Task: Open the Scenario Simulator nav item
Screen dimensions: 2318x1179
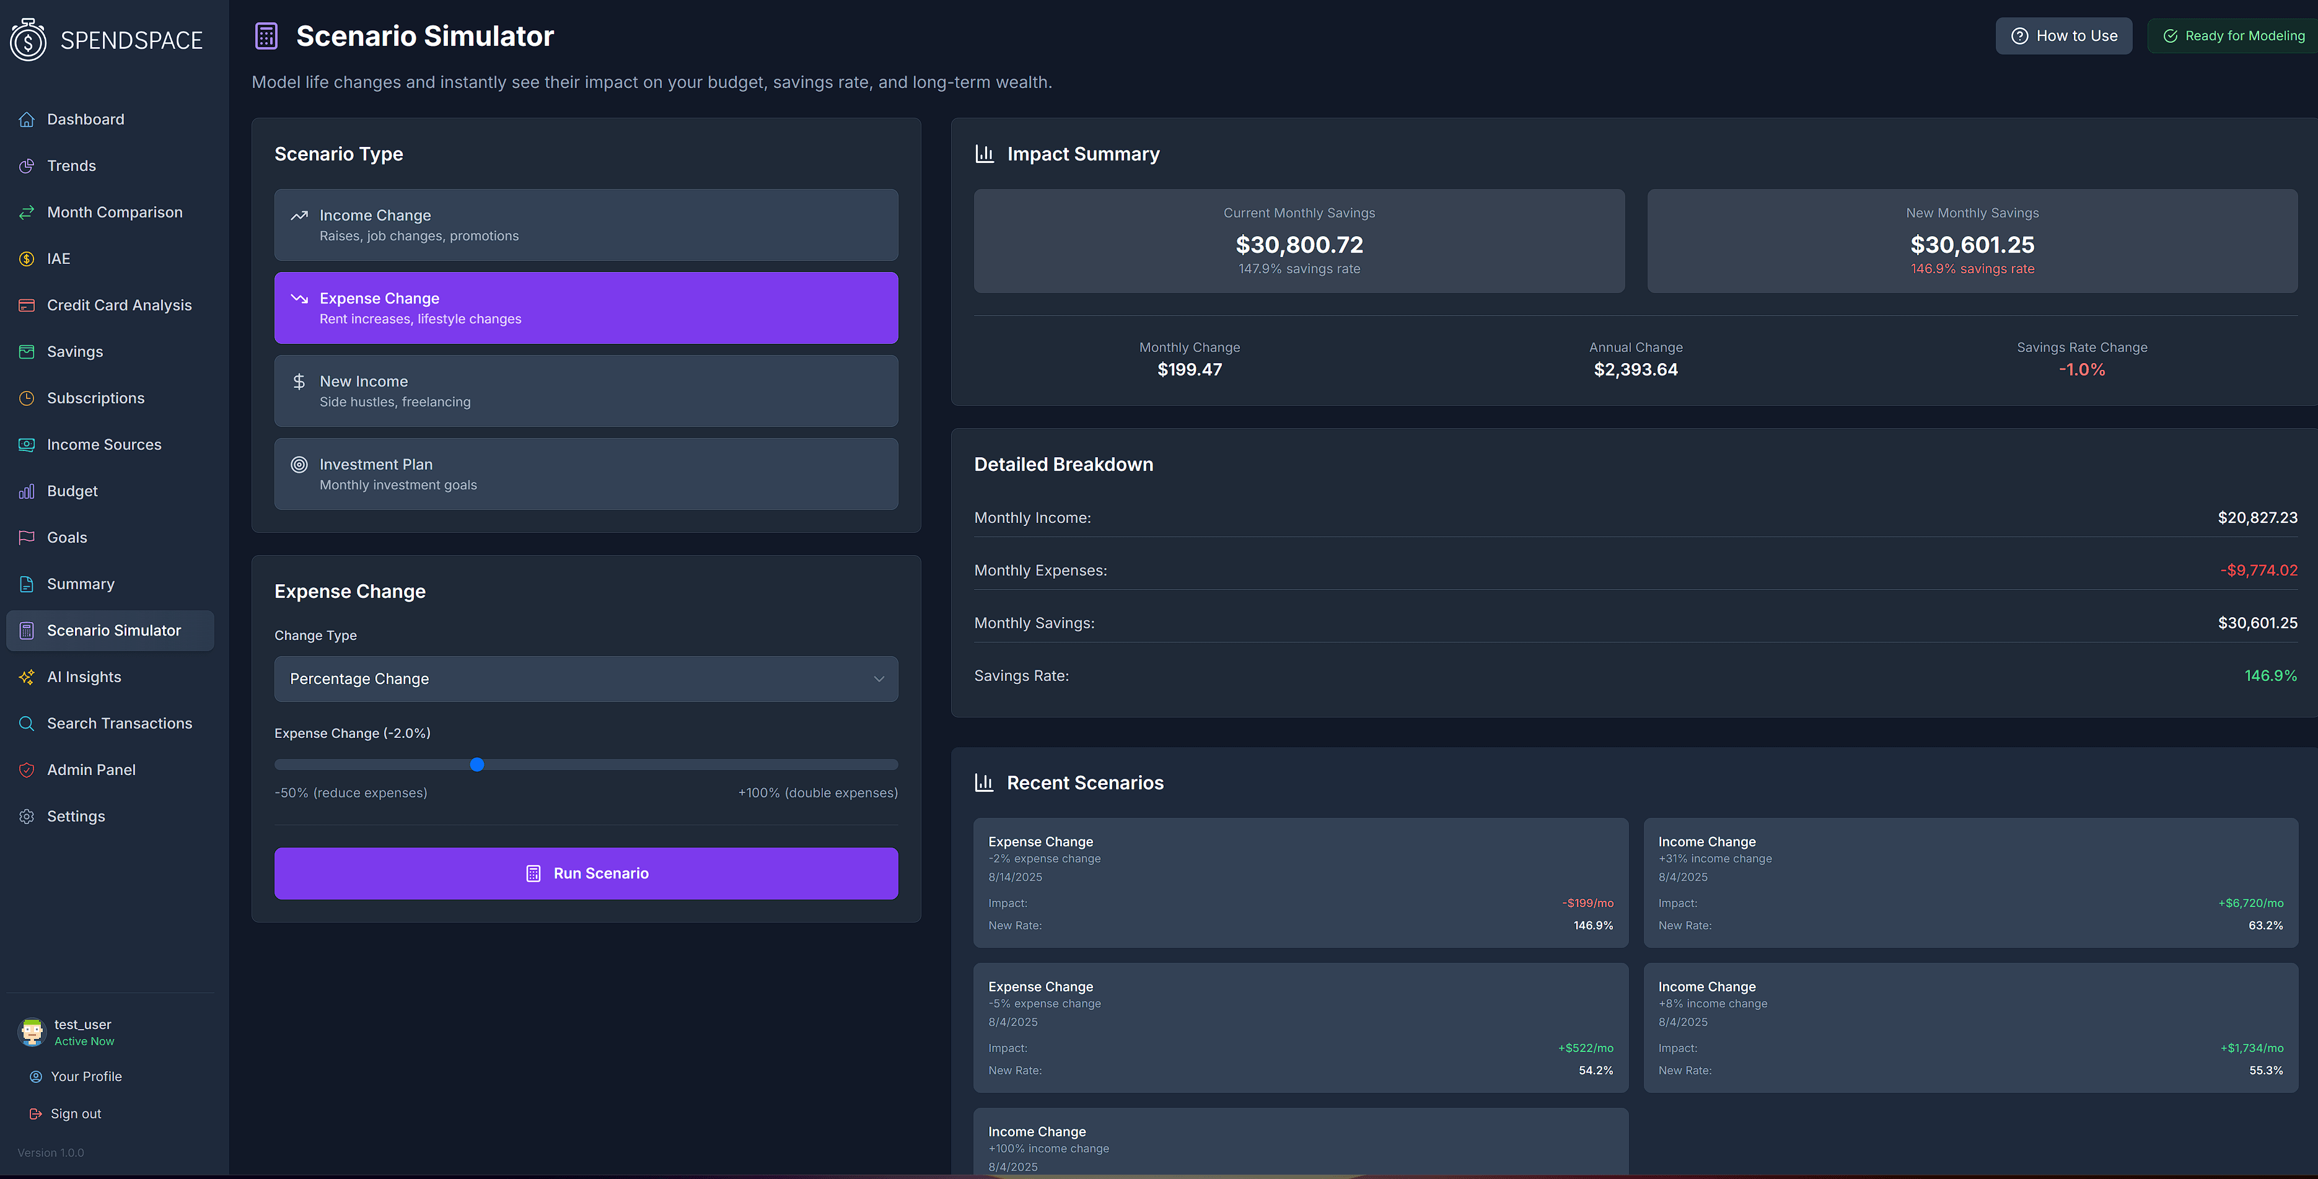Action: (110, 631)
